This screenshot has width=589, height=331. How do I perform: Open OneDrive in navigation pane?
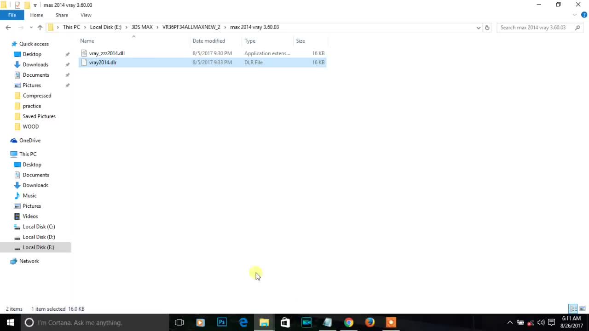[30, 140]
